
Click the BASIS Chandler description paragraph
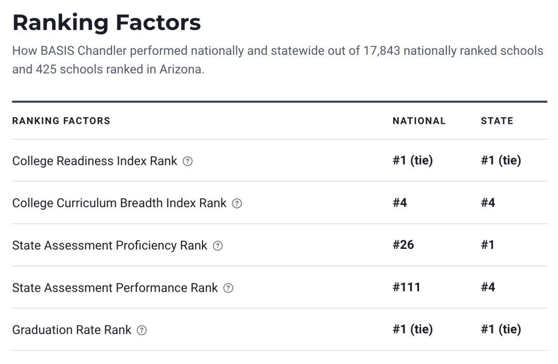point(277,60)
